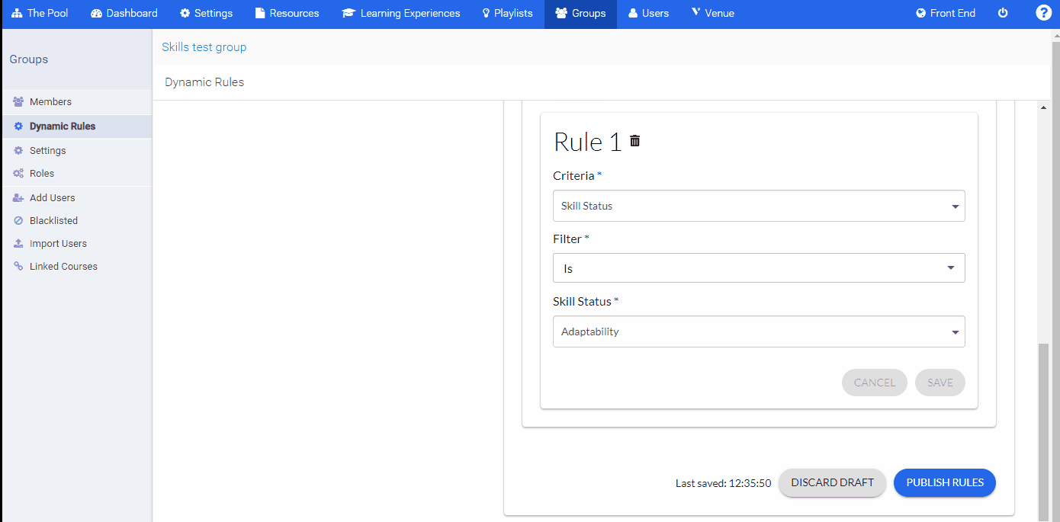Viewport: 1060px width, 522px height.
Task: Click the Import Users upload icon
Action: (18, 243)
